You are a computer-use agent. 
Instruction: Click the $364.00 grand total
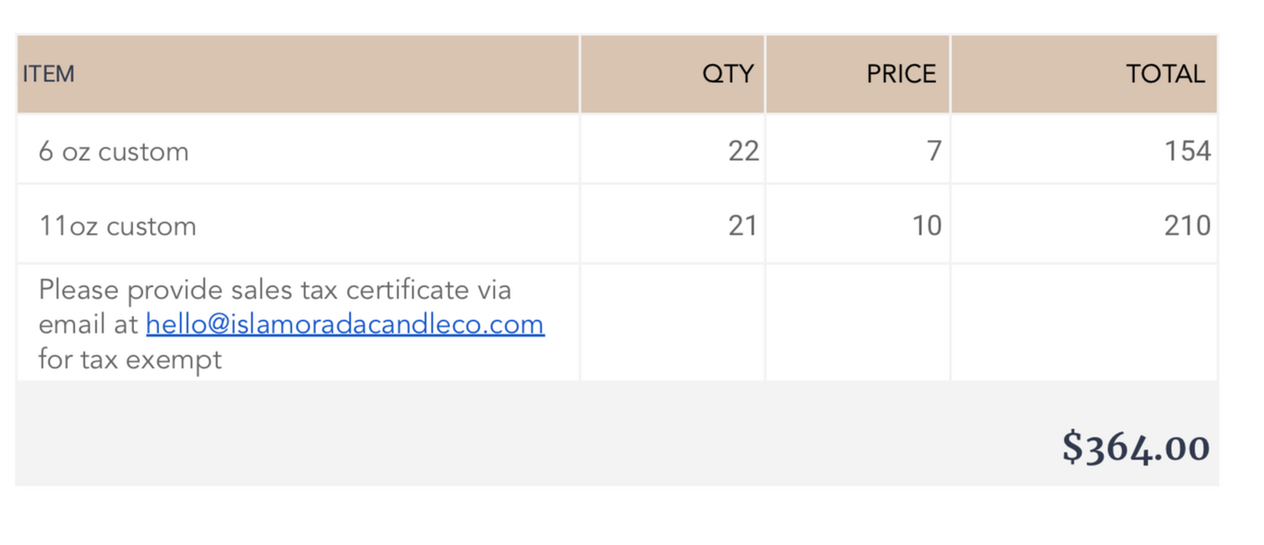click(1136, 446)
